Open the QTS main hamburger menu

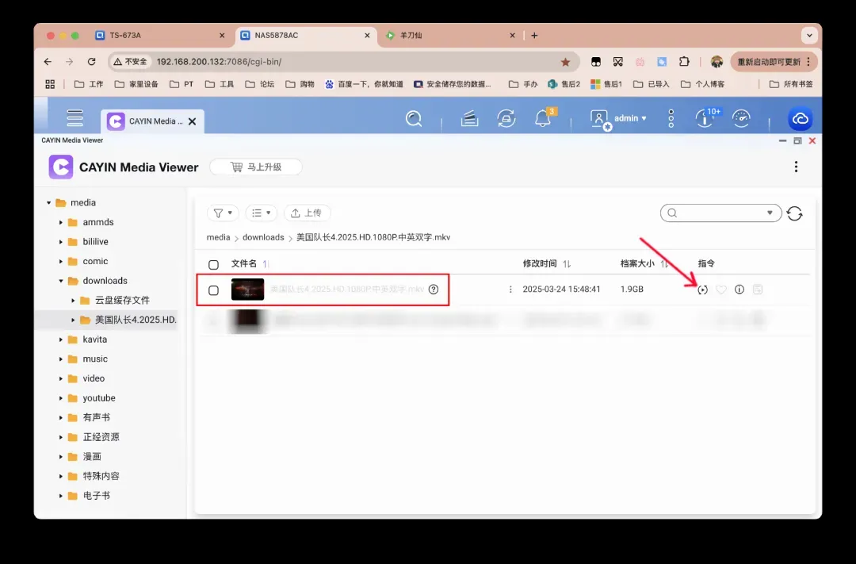(x=75, y=118)
